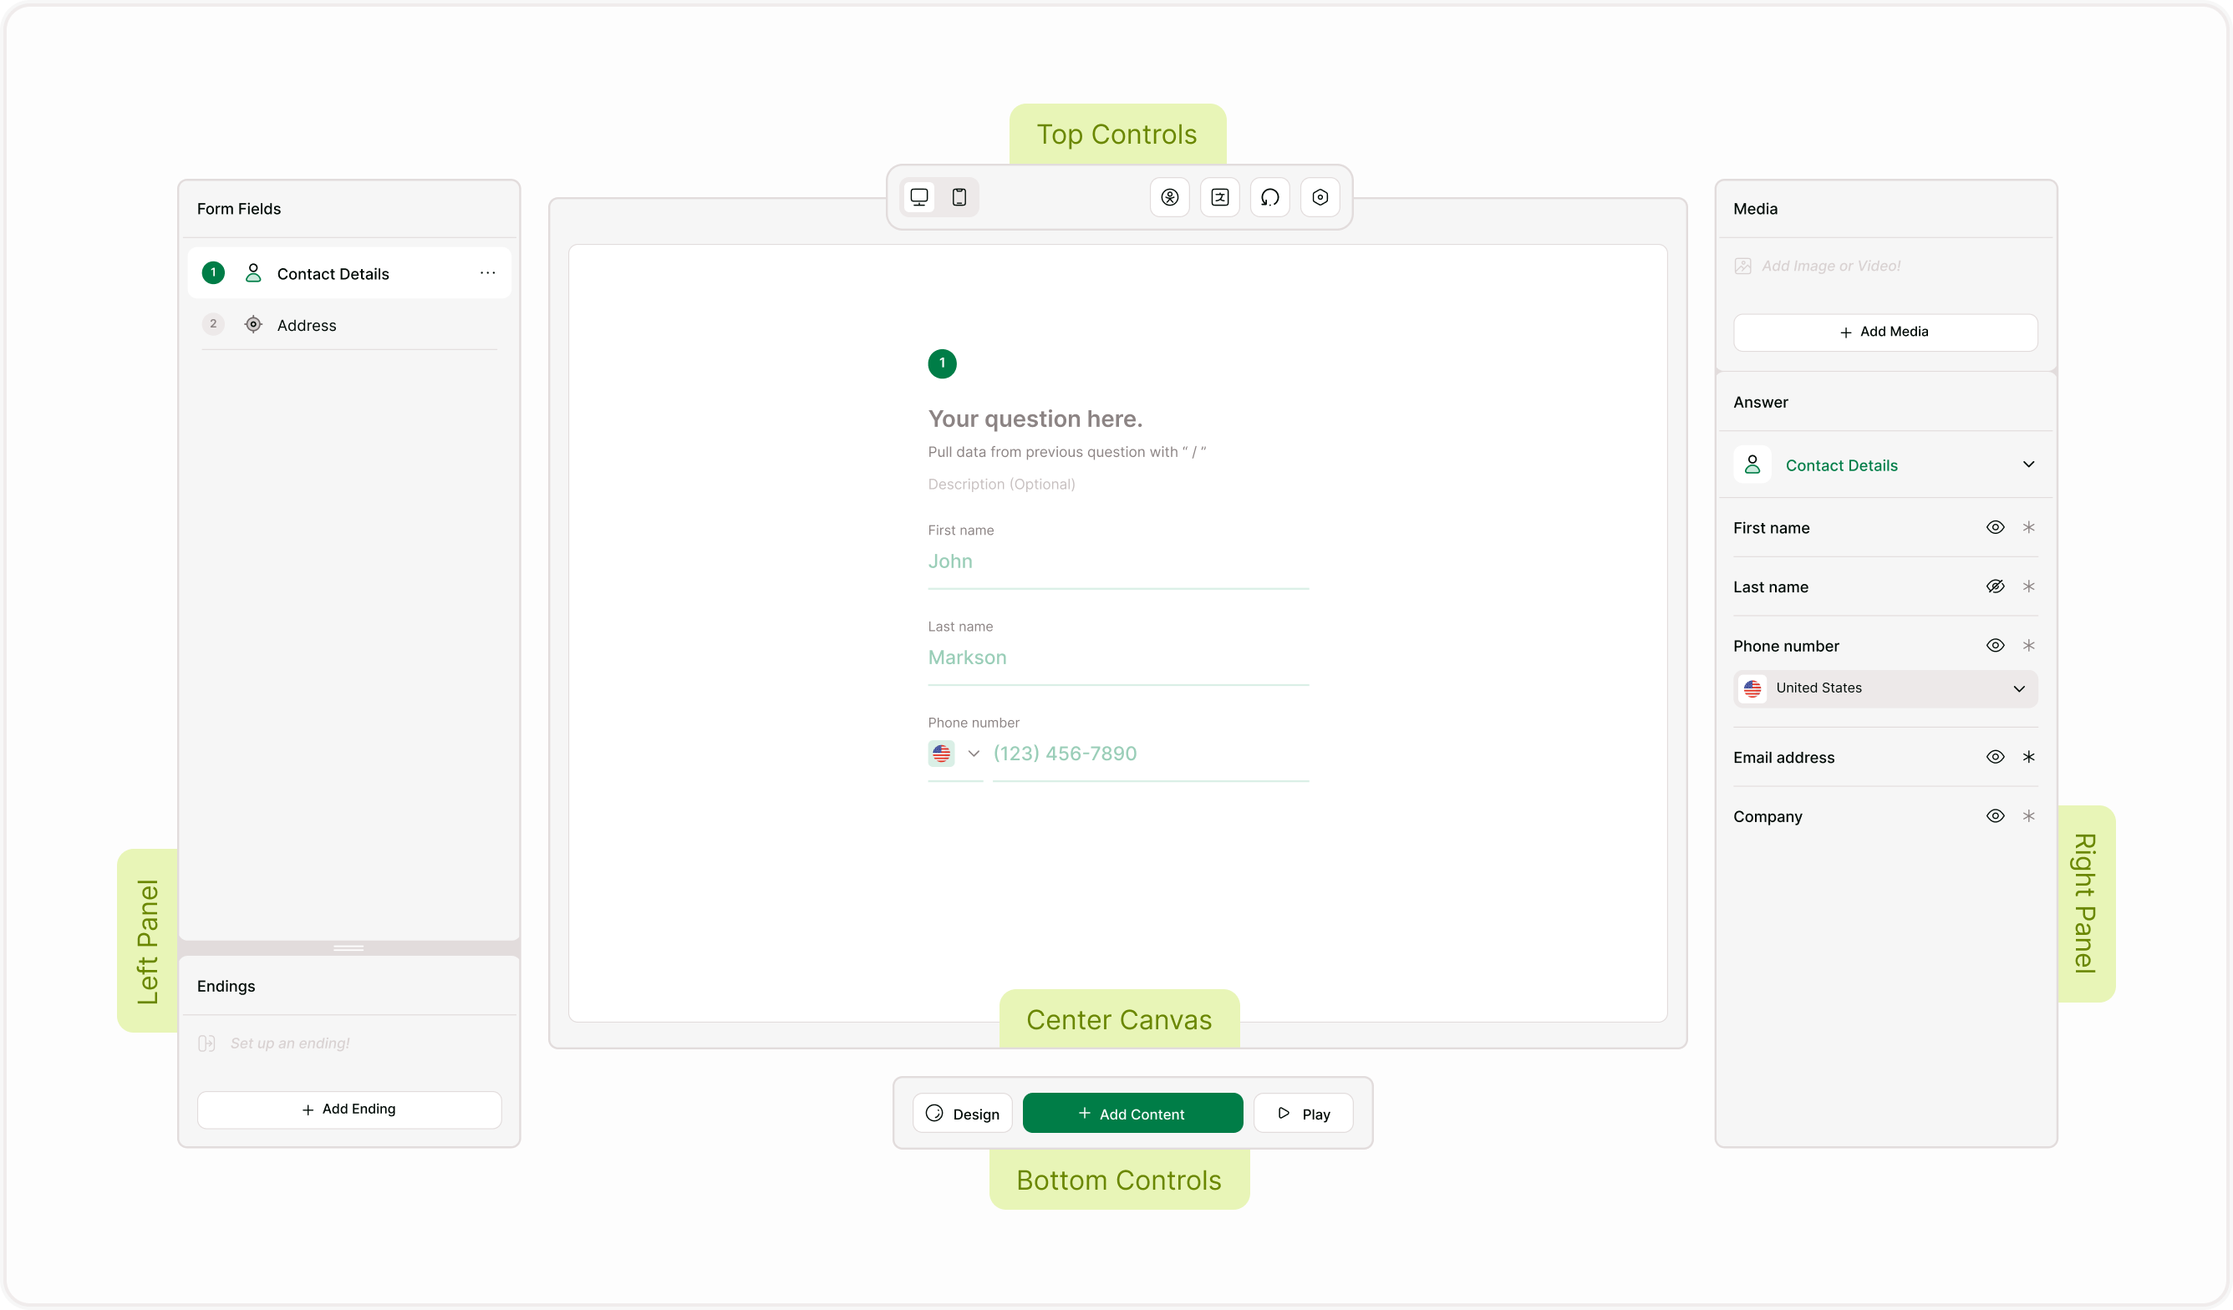This screenshot has width=2233, height=1310.
Task: Grab the resize handle above Endings panel
Action: pyautogui.click(x=349, y=947)
